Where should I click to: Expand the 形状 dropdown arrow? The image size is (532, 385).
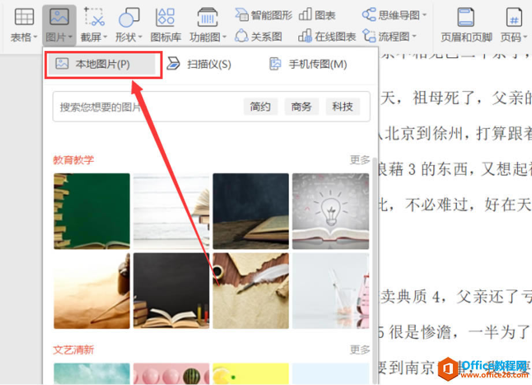pos(140,36)
